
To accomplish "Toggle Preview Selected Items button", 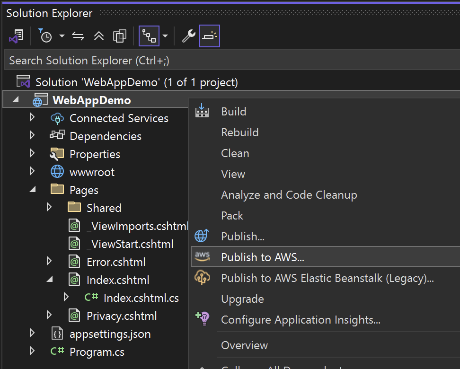I will coord(210,36).
